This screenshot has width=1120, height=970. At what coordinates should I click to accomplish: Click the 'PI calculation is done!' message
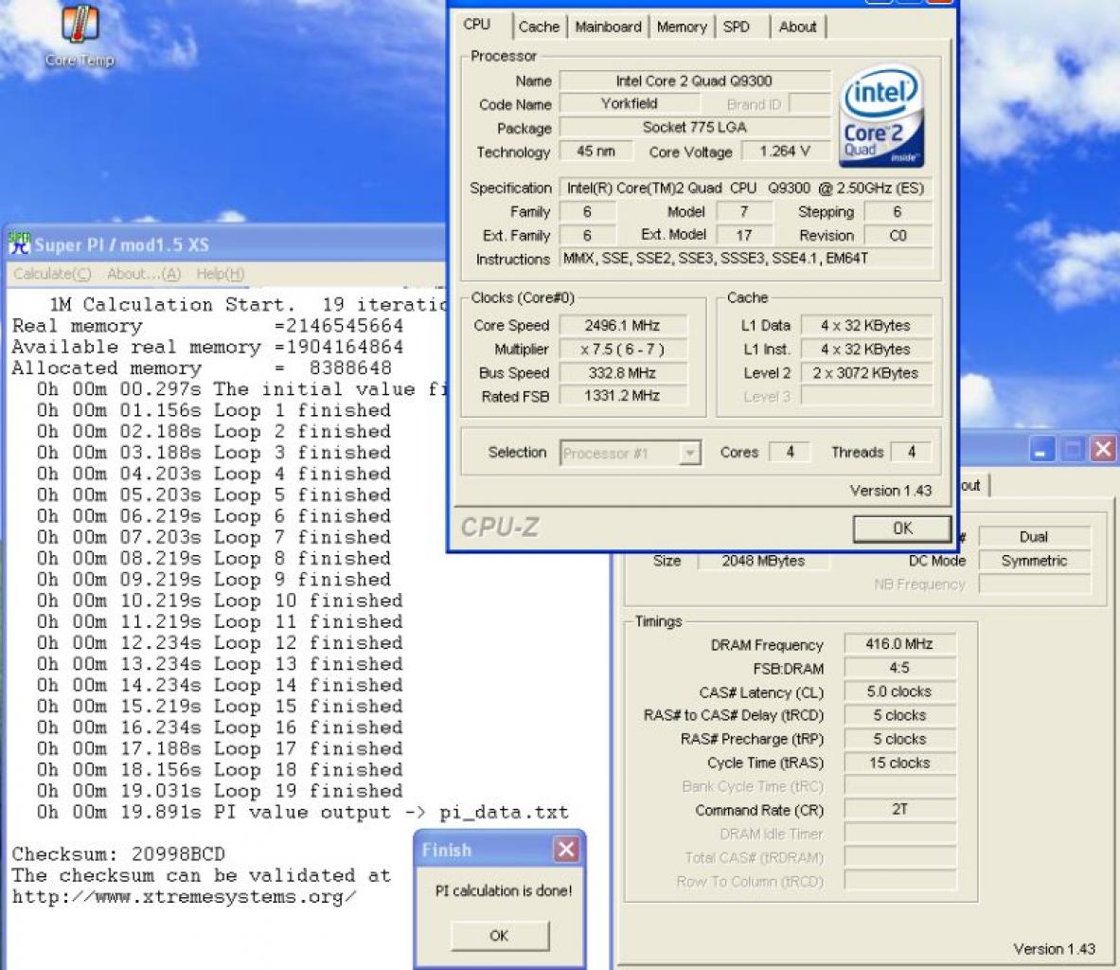pyautogui.click(x=504, y=890)
